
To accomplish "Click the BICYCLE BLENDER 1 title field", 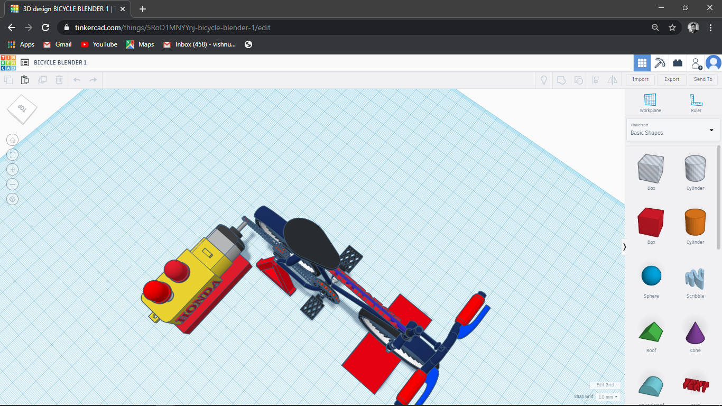I will click(x=60, y=62).
